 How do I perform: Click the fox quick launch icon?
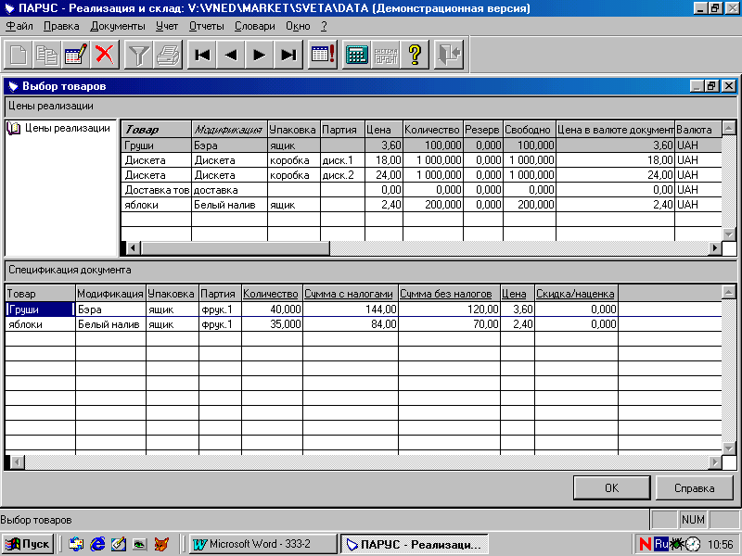tap(161, 544)
